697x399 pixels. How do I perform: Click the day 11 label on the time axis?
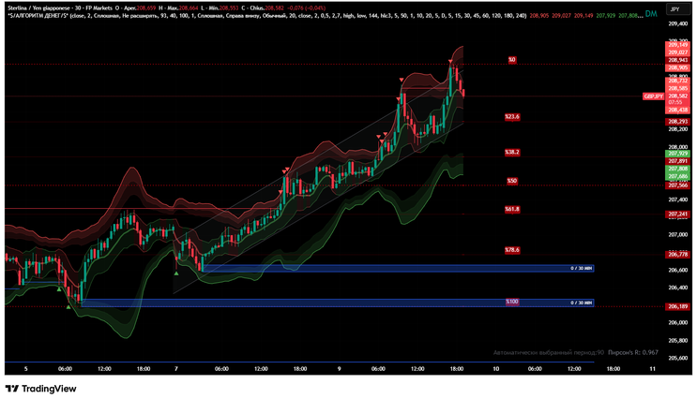[653, 369]
